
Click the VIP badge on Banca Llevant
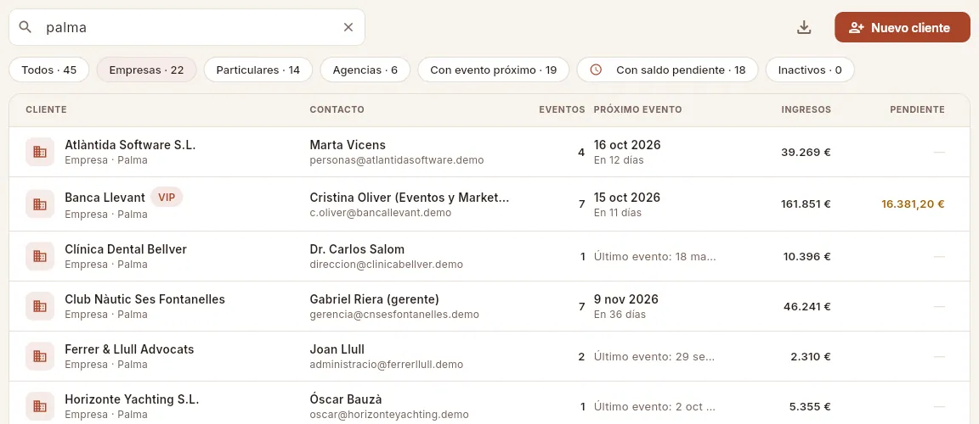point(167,198)
